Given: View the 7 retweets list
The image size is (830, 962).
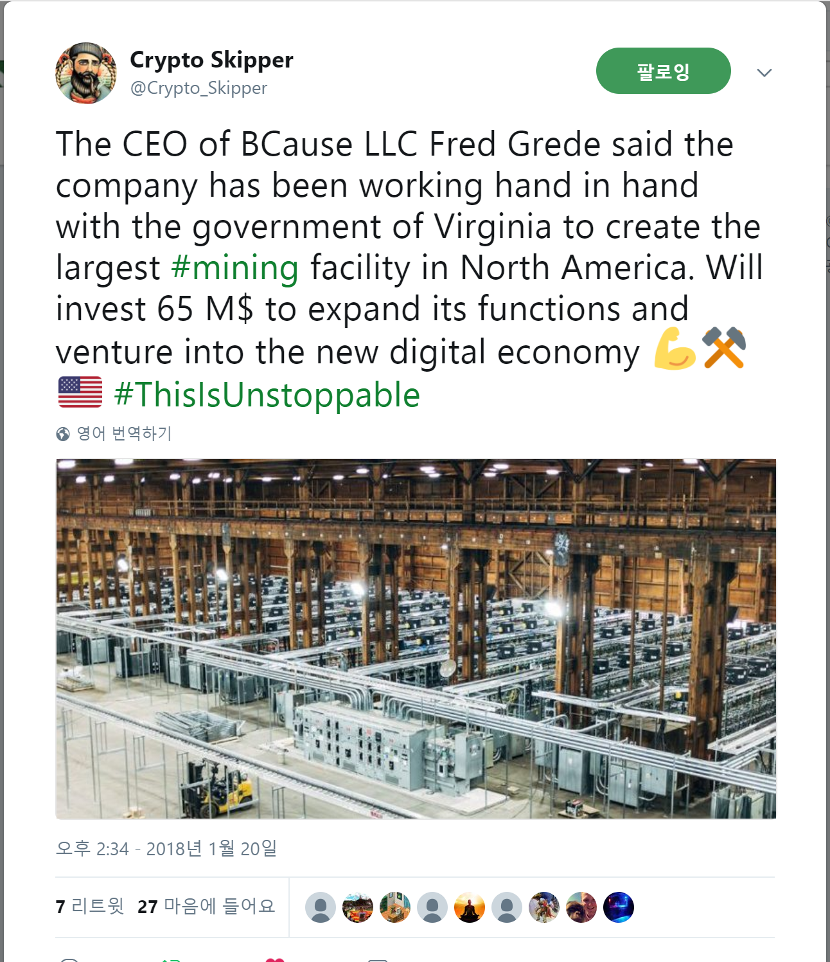Looking at the screenshot, I should coord(90,906).
